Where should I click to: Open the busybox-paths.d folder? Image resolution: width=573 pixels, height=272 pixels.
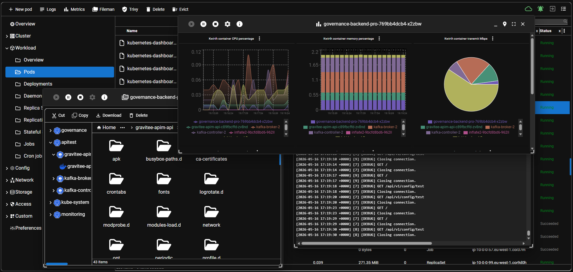tap(164, 151)
